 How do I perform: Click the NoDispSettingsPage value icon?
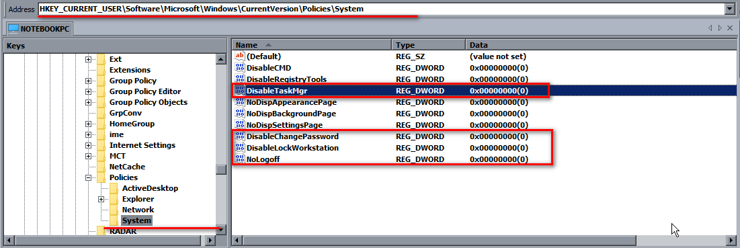coord(240,125)
